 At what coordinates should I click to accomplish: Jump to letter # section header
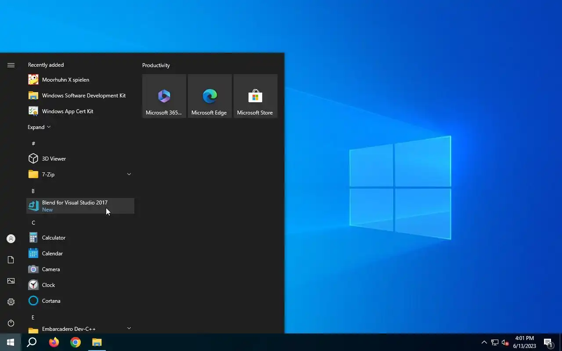coord(33,143)
